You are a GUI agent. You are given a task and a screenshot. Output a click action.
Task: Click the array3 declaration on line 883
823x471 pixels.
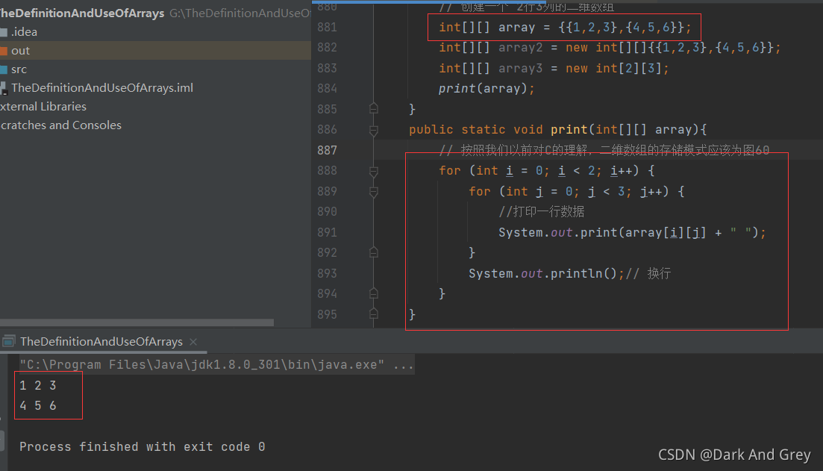tap(554, 68)
